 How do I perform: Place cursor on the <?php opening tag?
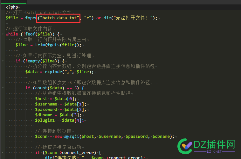(12, 7)
